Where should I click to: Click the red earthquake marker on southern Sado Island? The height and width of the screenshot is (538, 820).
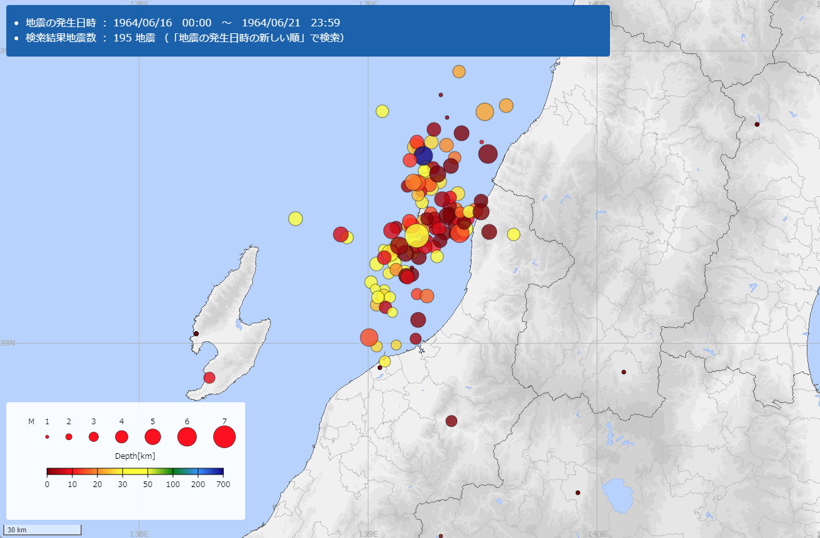click(x=209, y=378)
